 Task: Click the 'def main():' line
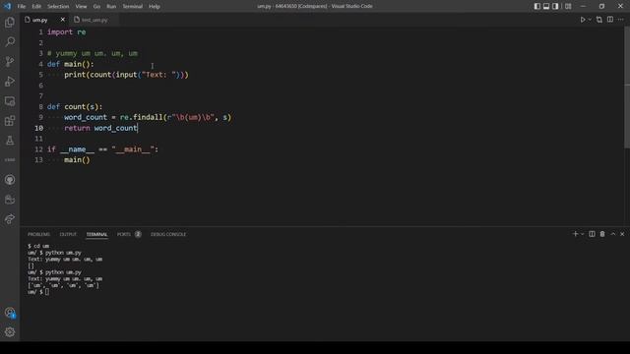pyautogui.click(x=70, y=64)
